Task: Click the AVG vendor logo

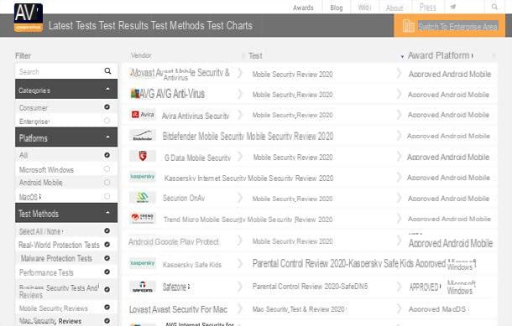Action: pos(135,94)
